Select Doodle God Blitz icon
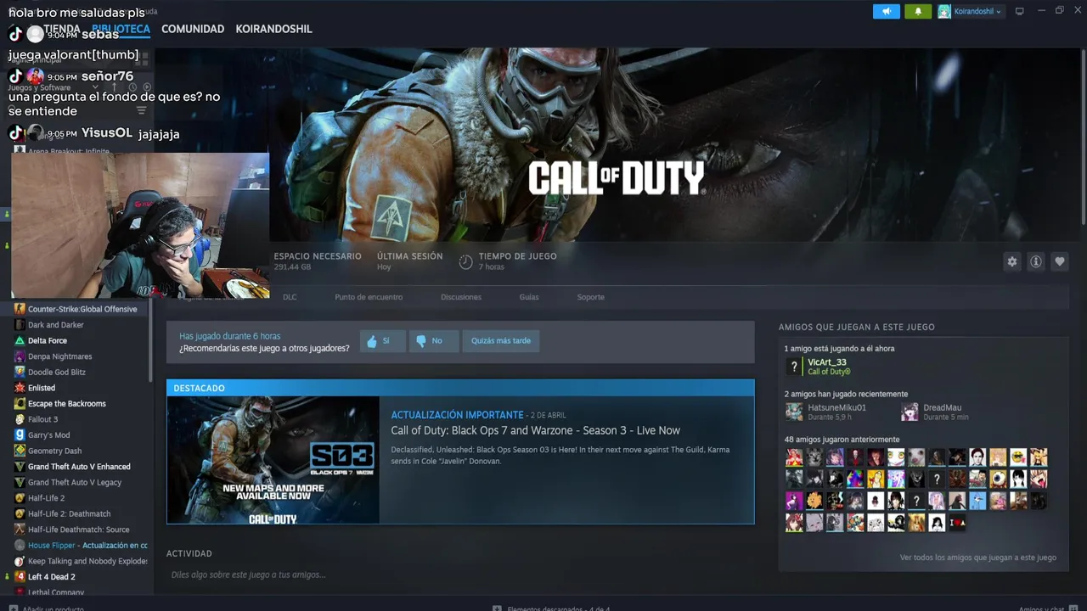 20,372
